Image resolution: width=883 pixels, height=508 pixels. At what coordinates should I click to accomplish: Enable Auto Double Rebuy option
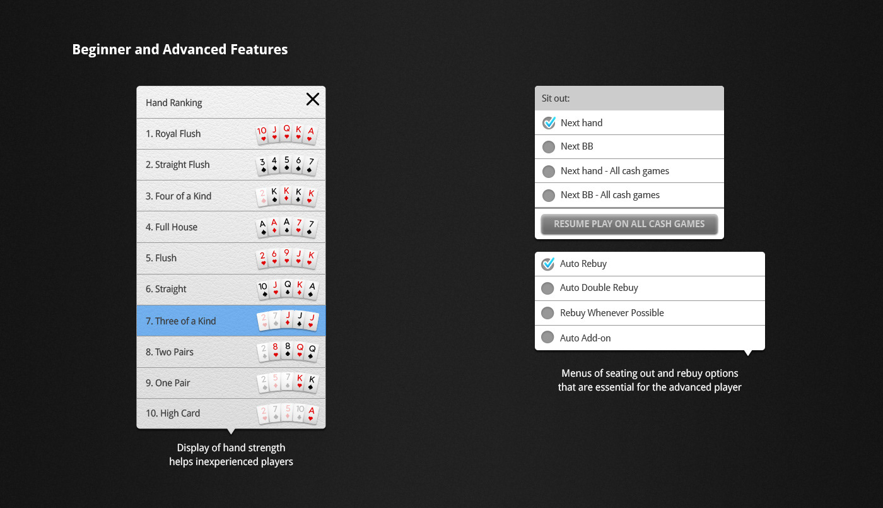pyautogui.click(x=548, y=288)
